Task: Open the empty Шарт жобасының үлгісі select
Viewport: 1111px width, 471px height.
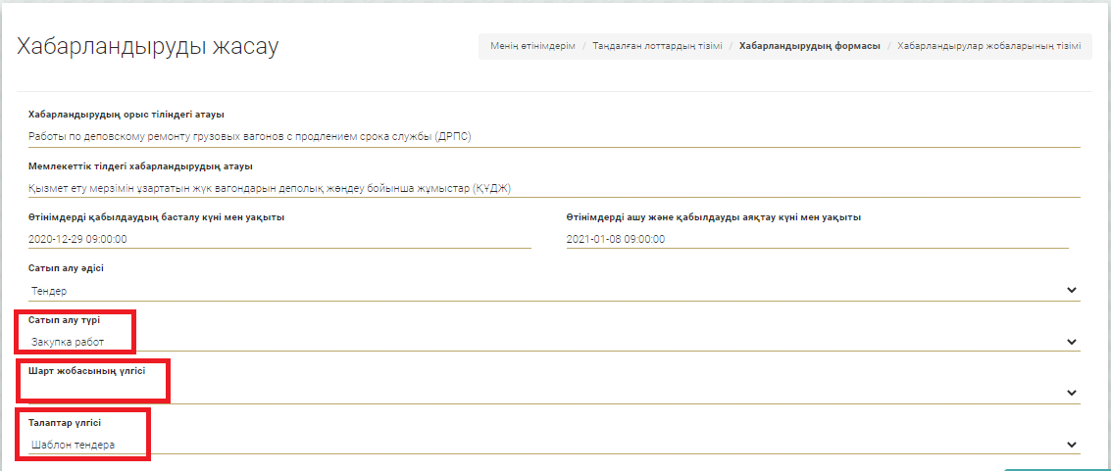Action: [549, 393]
